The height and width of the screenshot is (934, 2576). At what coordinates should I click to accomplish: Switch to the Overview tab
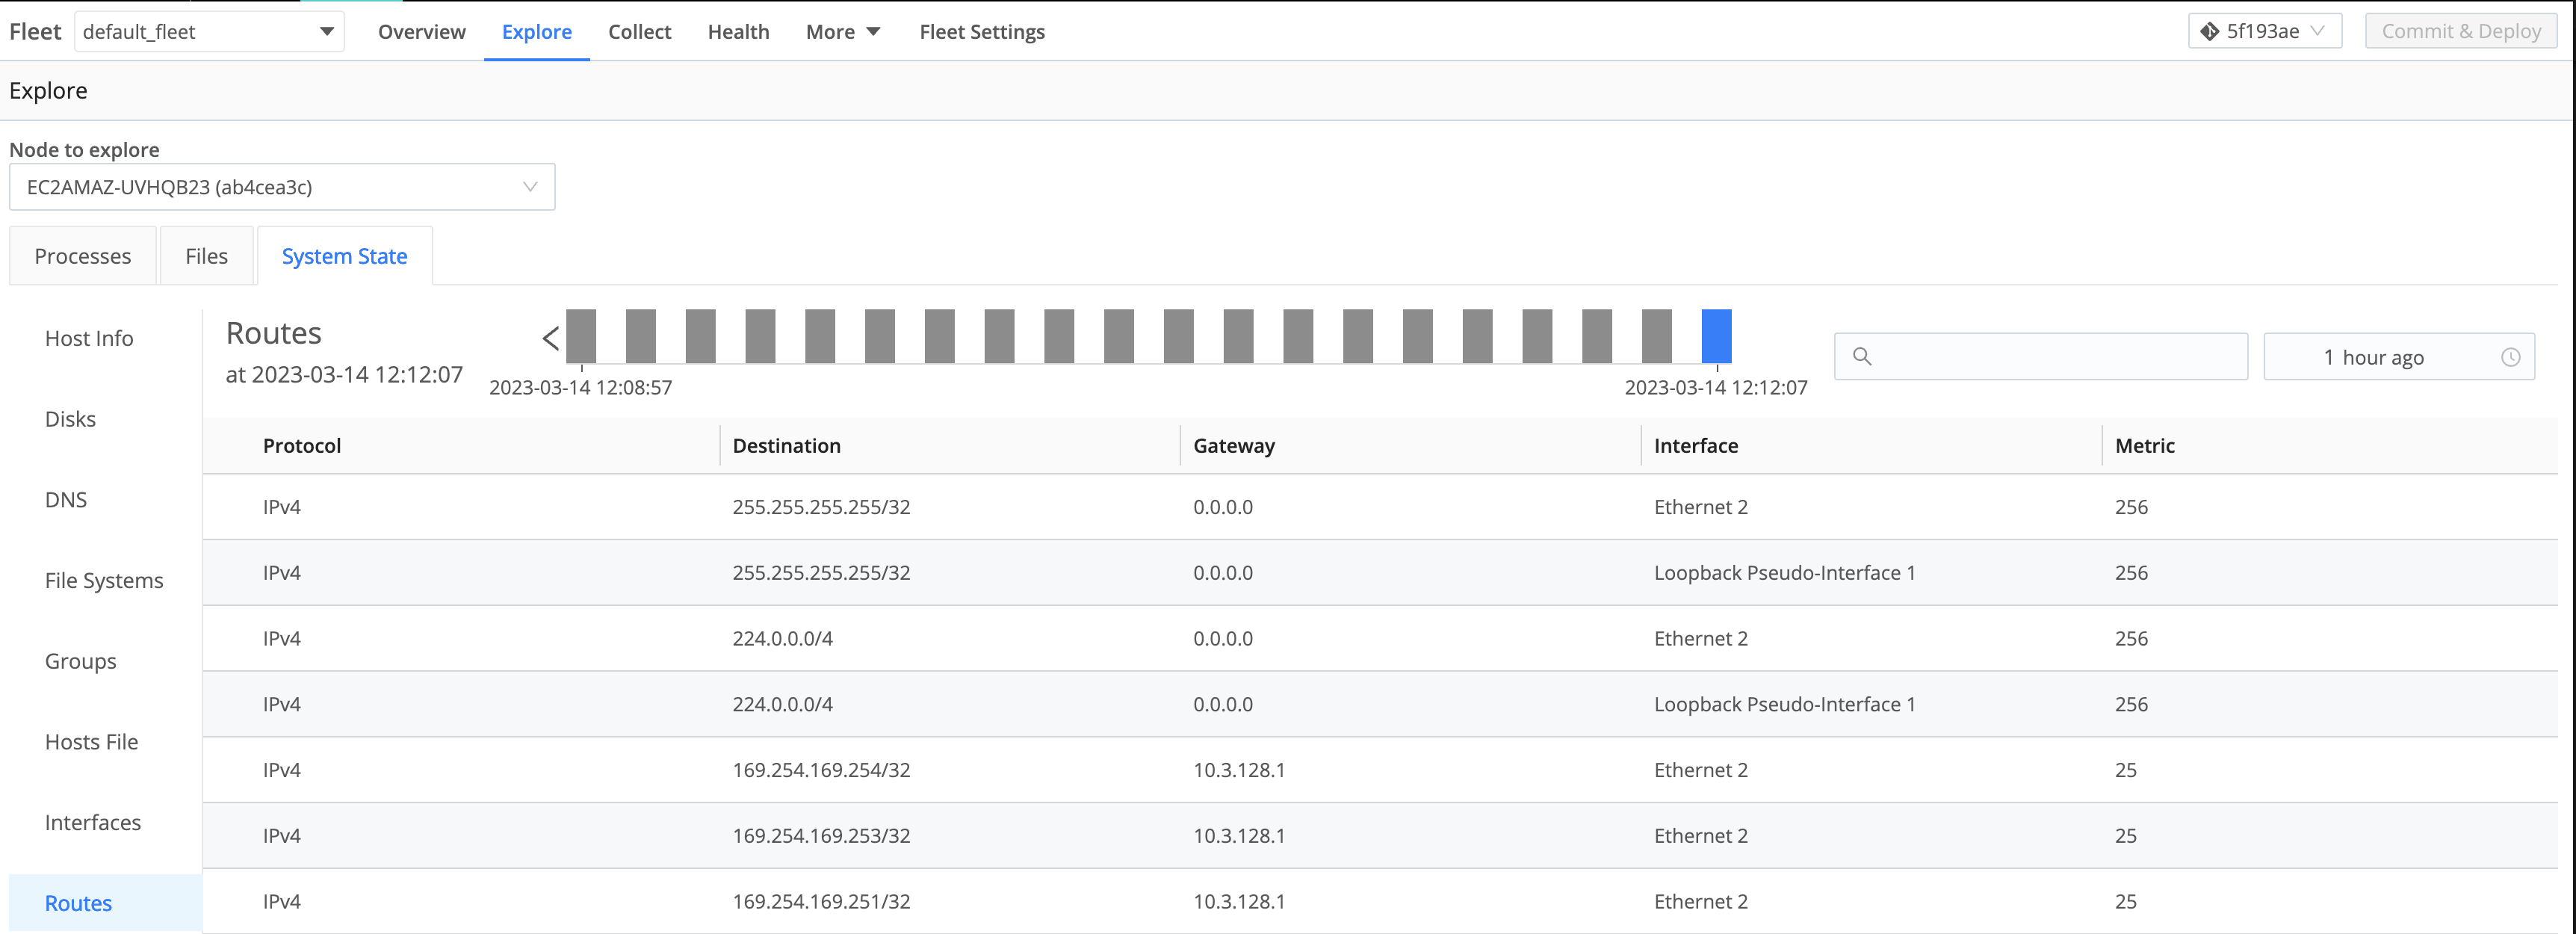point(421,31)
